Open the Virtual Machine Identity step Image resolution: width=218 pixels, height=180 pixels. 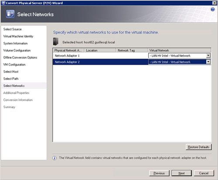[x=18, y=36]
